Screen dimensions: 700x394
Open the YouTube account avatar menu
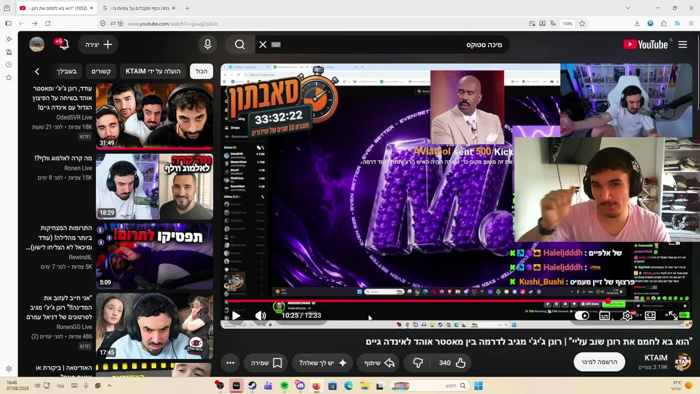tap(37, 44)
